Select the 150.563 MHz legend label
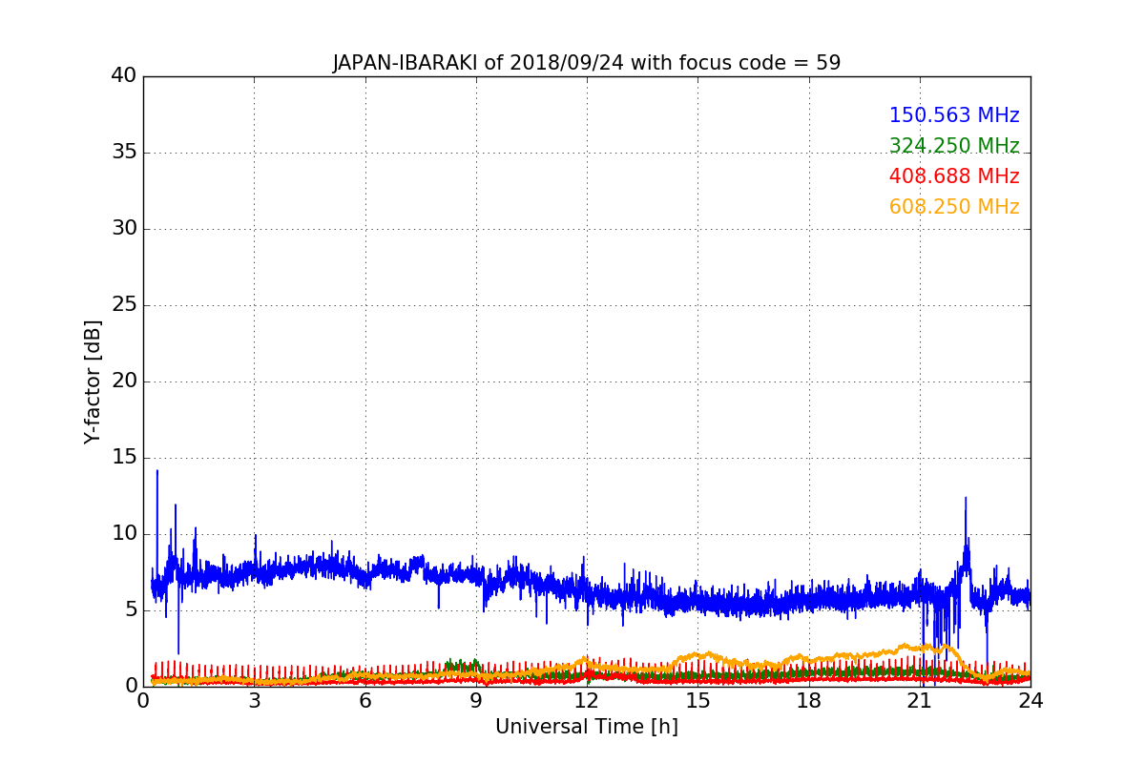 pyautogui.click(x=954, y=115)
